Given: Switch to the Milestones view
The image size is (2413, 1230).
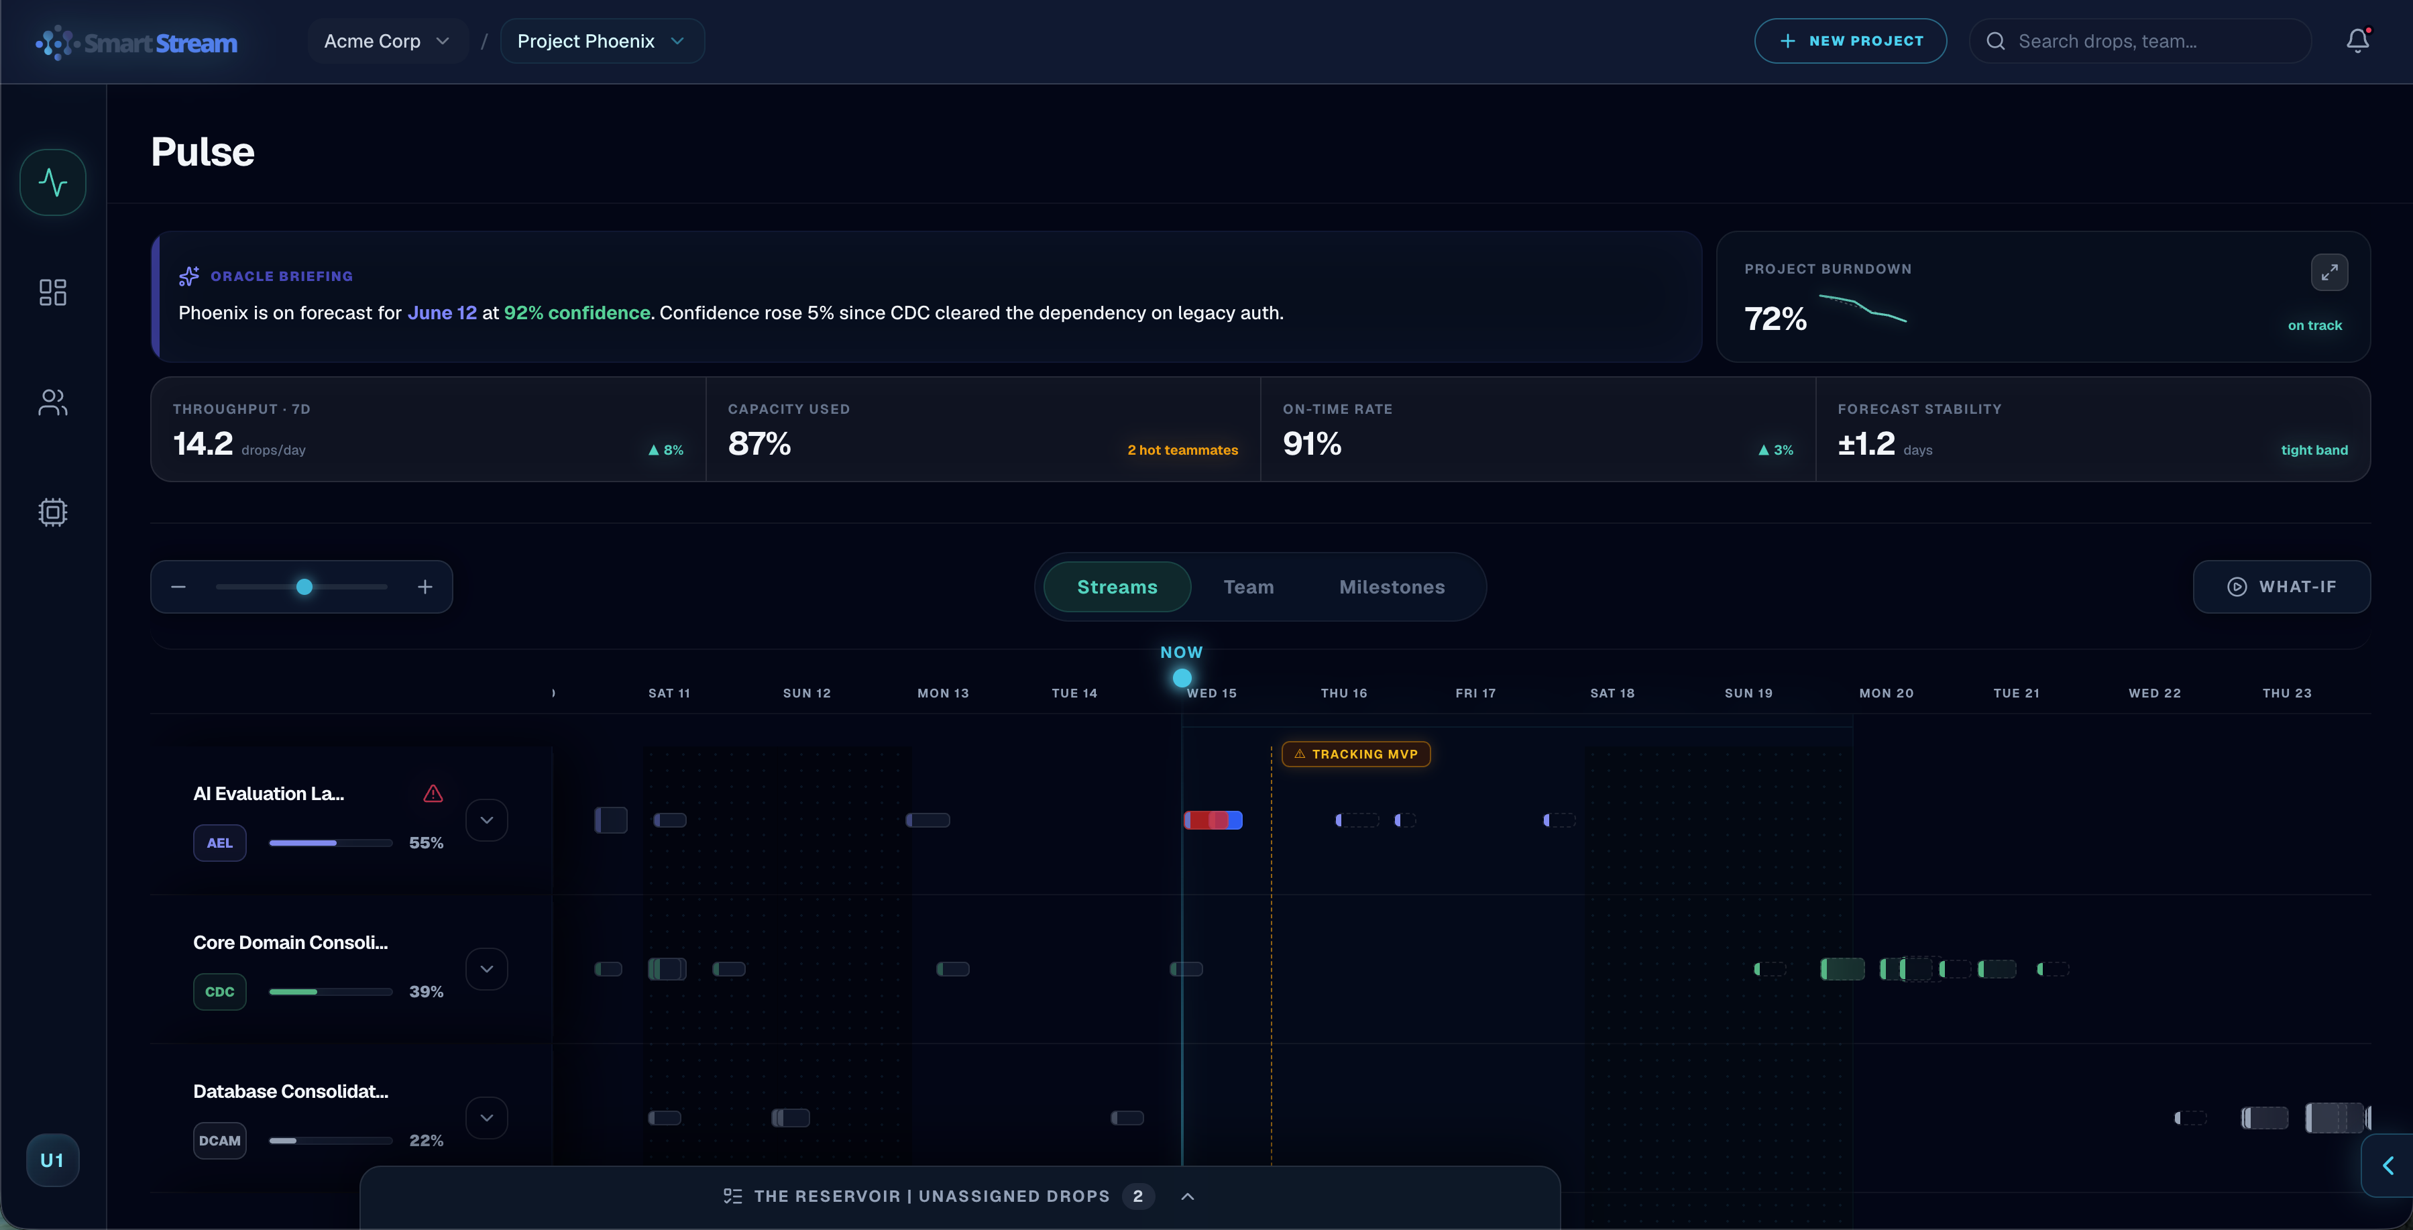Looking at the screenshot, I should click(x=1392, y=586).
